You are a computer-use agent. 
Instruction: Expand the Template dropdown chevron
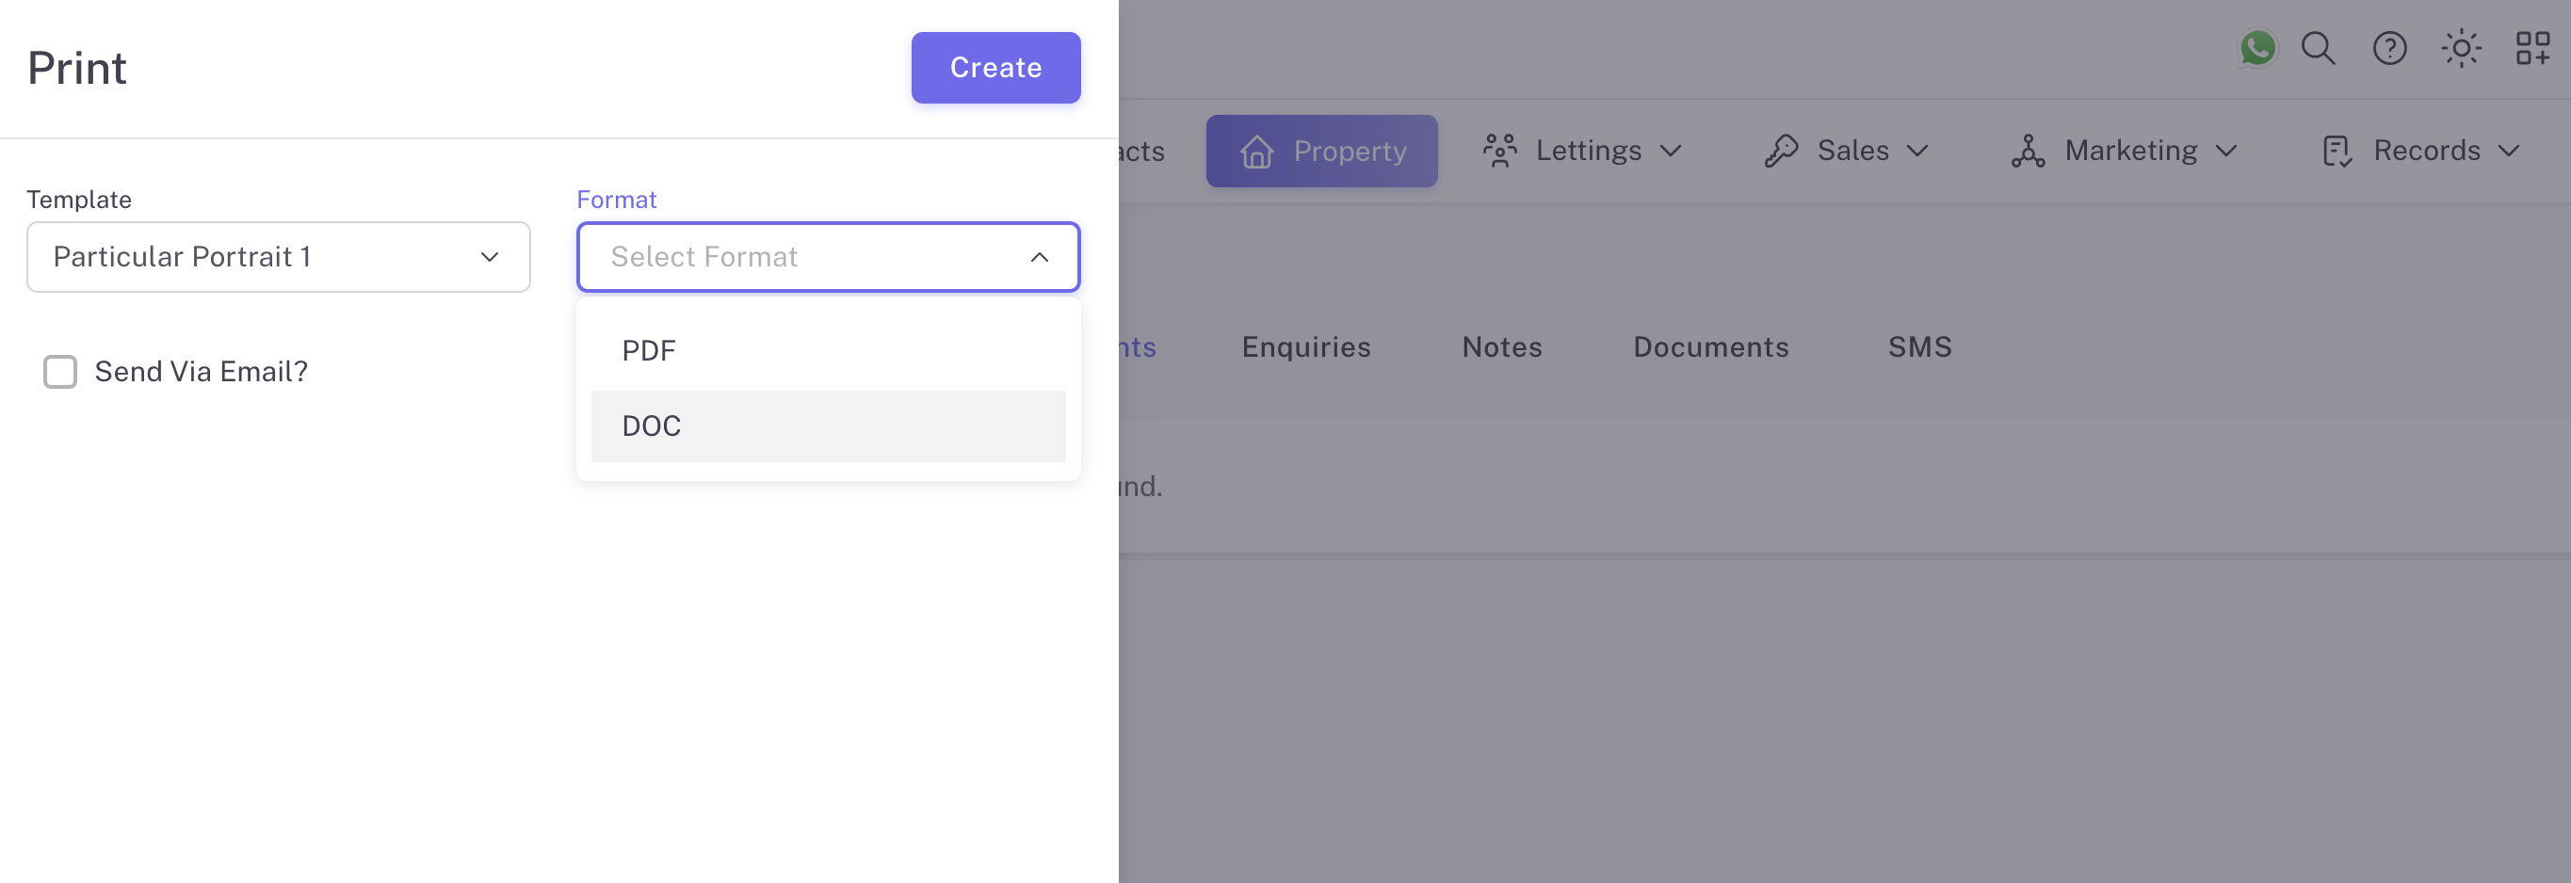(489, 257)
